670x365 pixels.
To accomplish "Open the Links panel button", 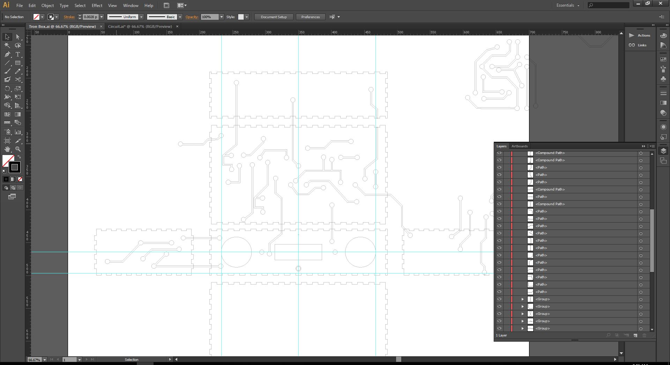I will 638,45.
